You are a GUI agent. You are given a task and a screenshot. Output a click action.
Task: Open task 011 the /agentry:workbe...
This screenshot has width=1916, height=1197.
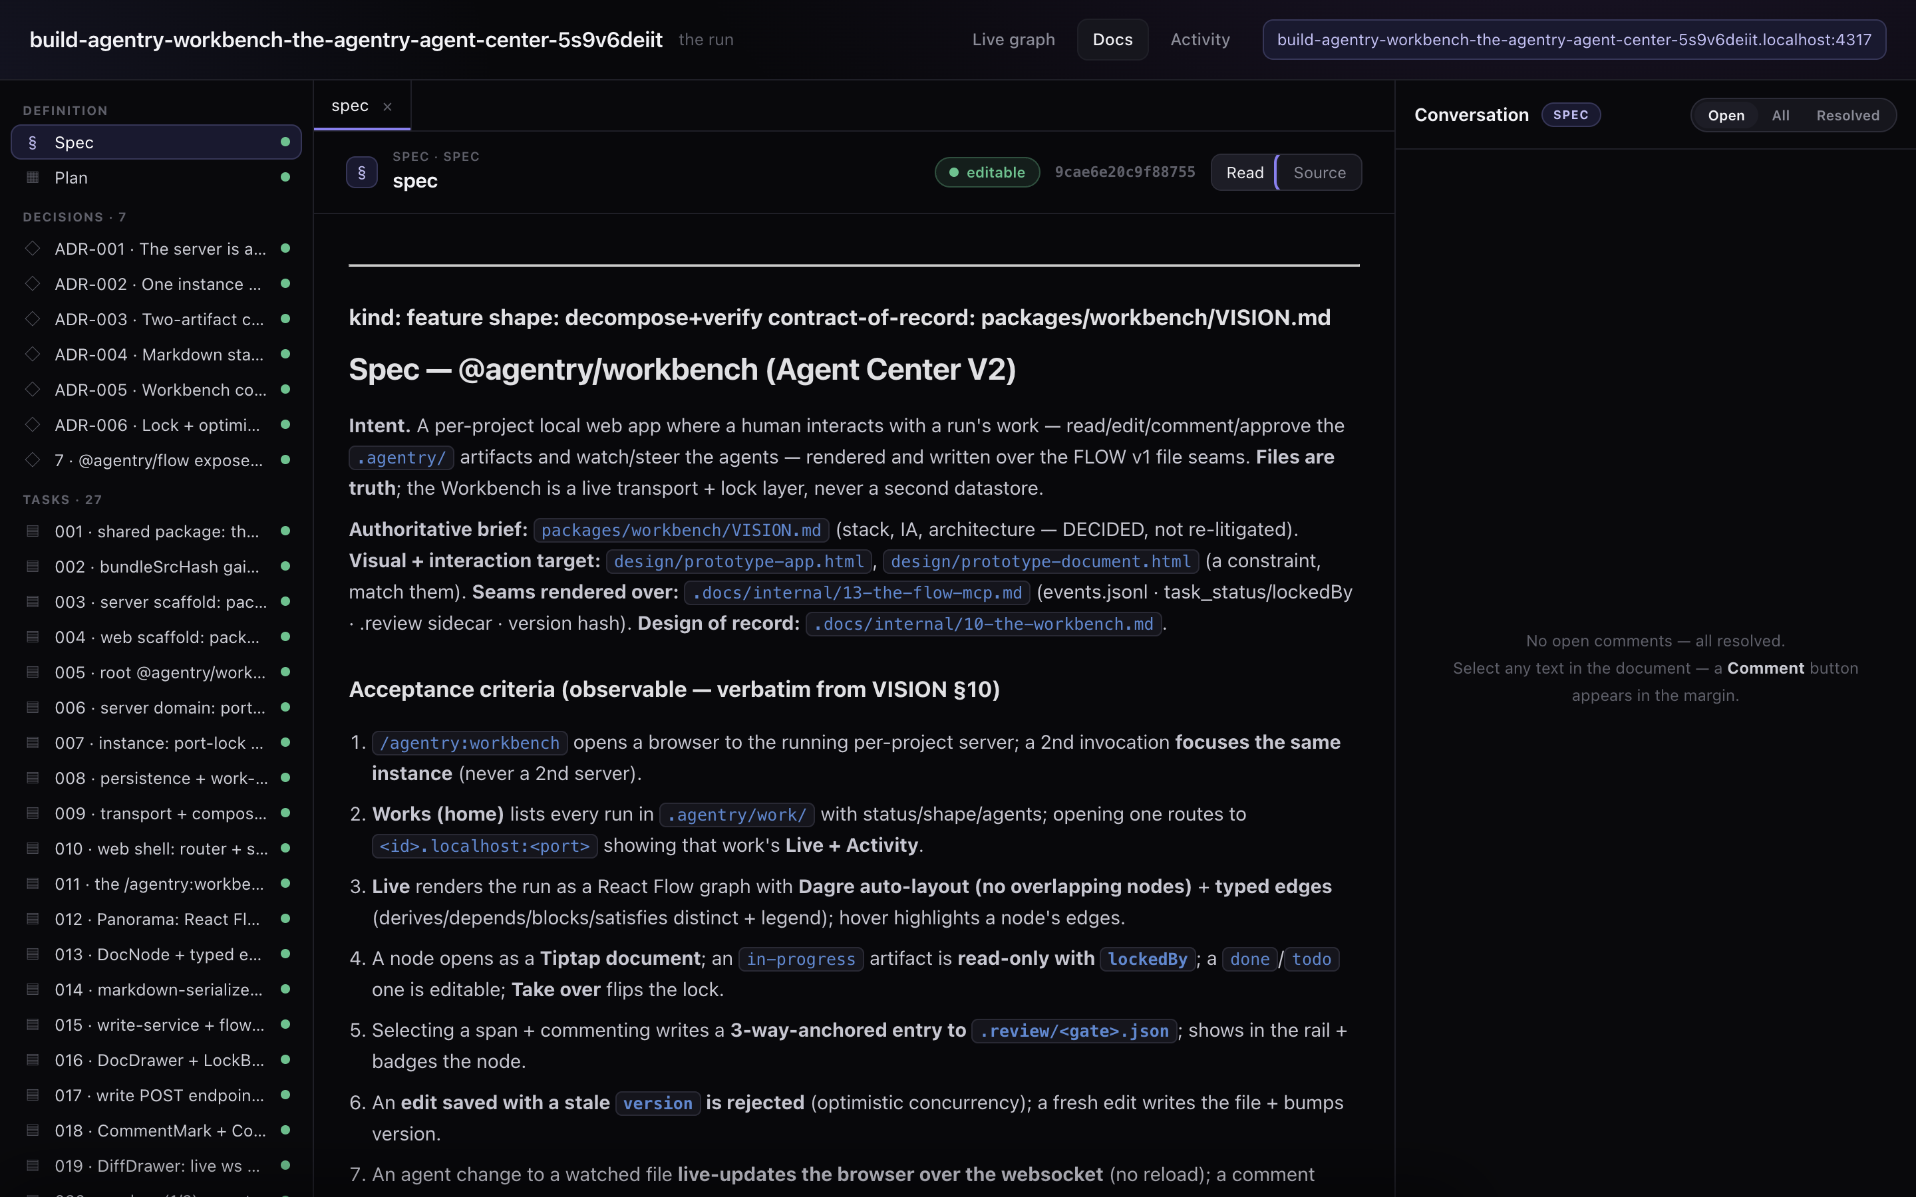(x=156, y=884)
